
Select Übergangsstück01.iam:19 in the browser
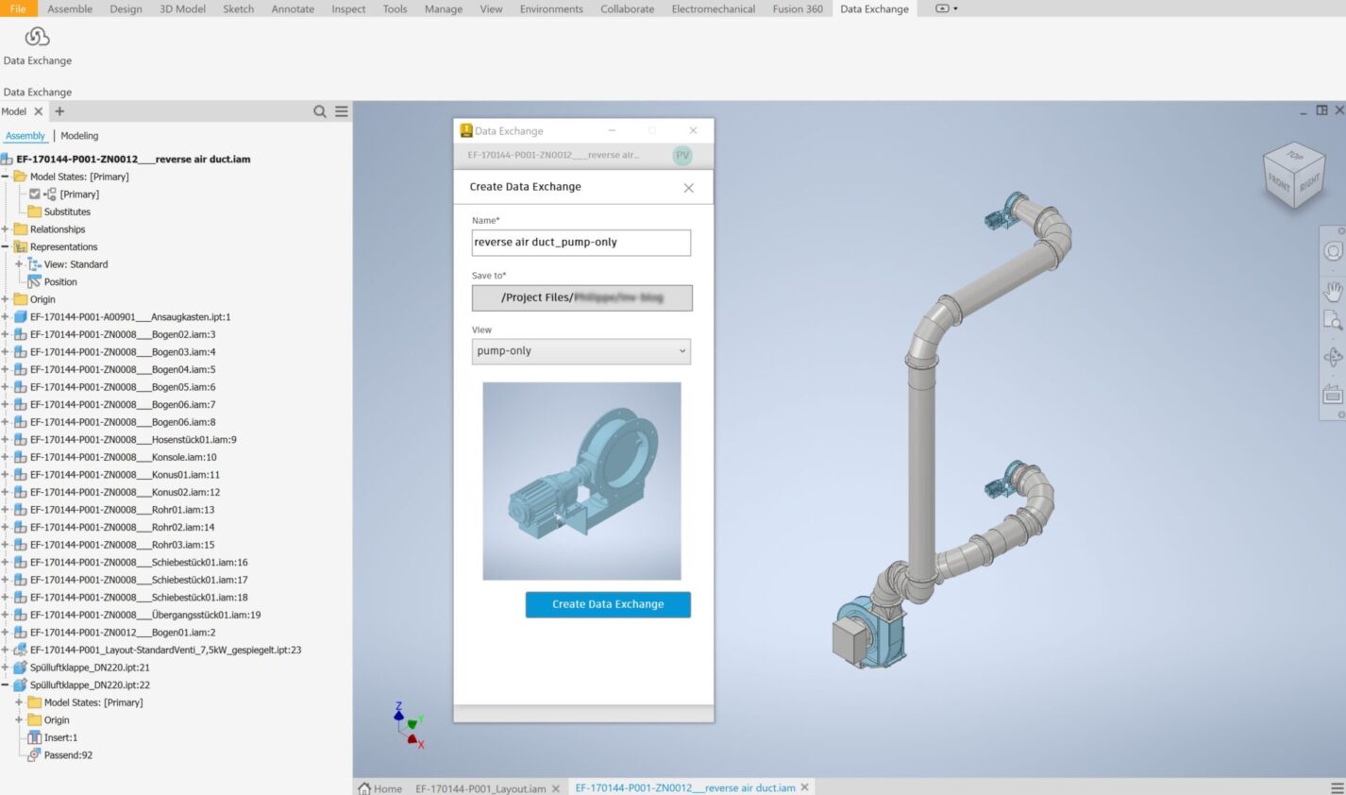(145, 615)
